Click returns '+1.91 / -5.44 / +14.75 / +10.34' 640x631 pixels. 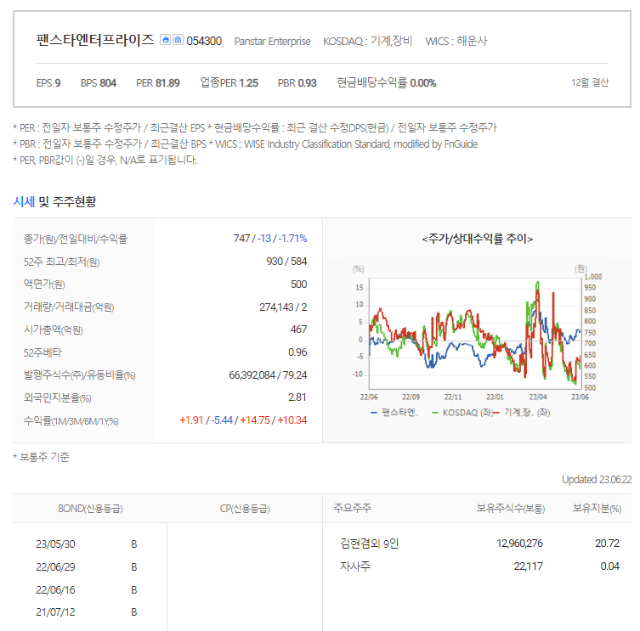pos(243,420)
